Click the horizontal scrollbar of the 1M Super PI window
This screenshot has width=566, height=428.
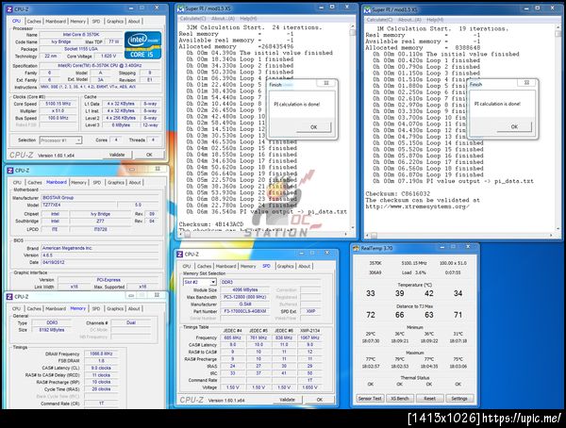(459, 236)
